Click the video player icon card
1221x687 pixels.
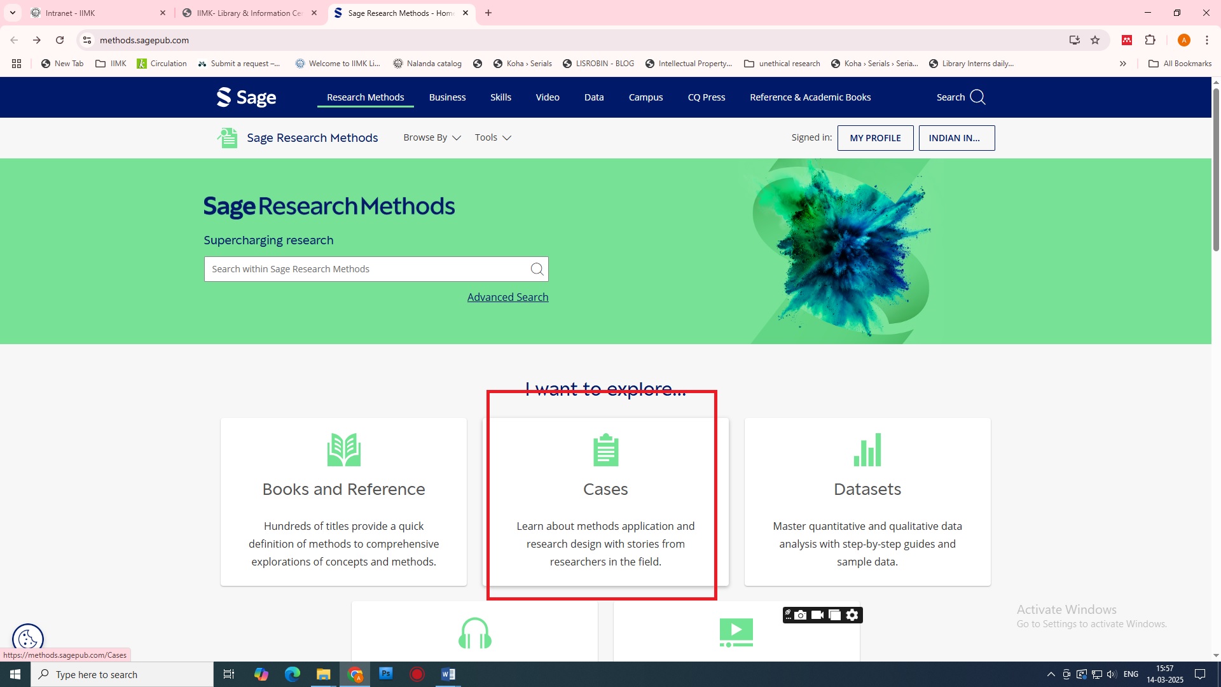[736, 633]
